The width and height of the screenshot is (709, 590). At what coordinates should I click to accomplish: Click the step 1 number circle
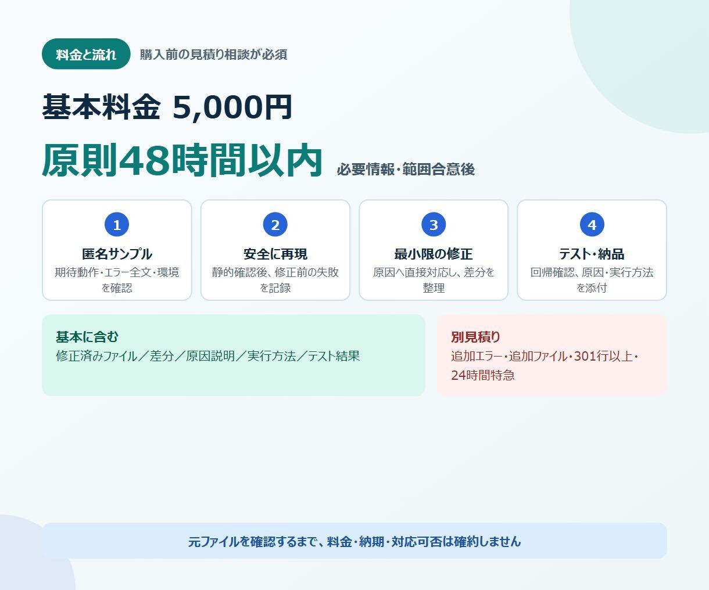117,225
